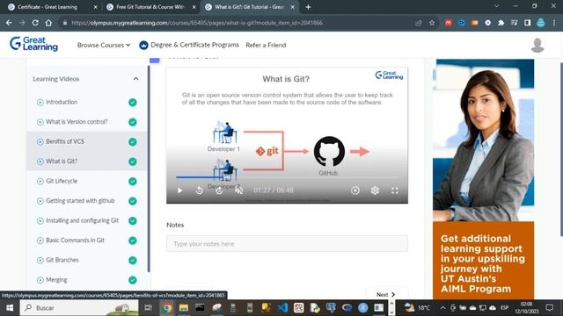Open the Windows Start menu
This screenshot has width=563, height=316.
coord(10,308)
